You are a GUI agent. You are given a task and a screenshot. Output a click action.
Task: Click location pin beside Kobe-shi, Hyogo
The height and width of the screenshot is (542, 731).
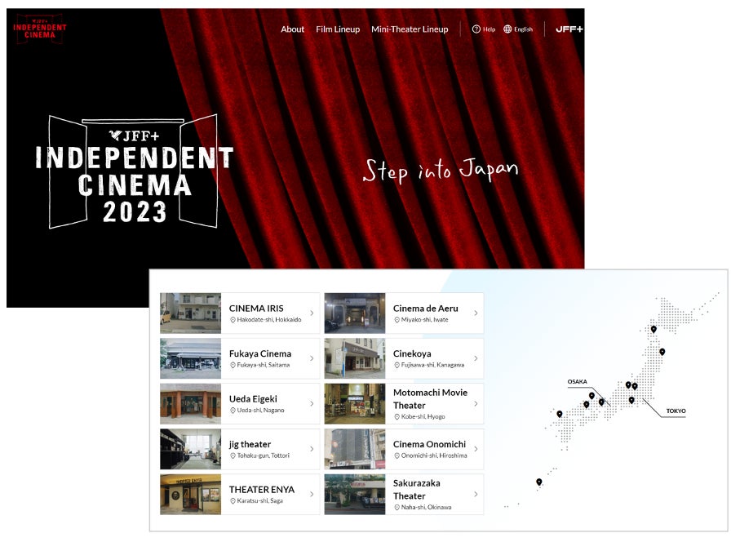(397, 416)
